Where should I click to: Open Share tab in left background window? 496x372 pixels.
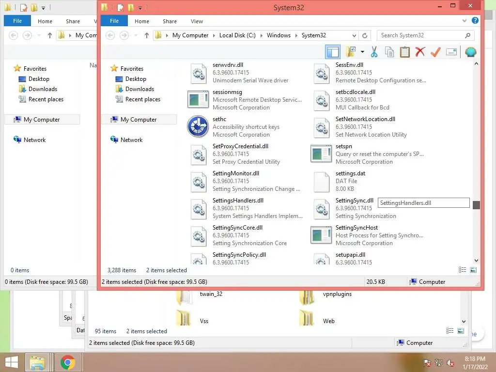pos(73,21)
